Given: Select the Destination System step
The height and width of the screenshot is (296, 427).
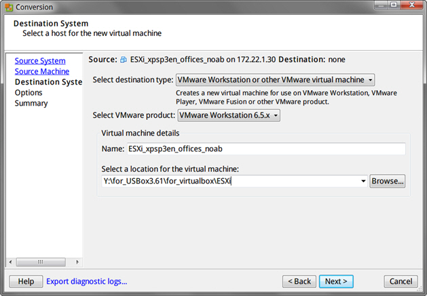Looking at the screenshot, I should [x=48, y=82].
